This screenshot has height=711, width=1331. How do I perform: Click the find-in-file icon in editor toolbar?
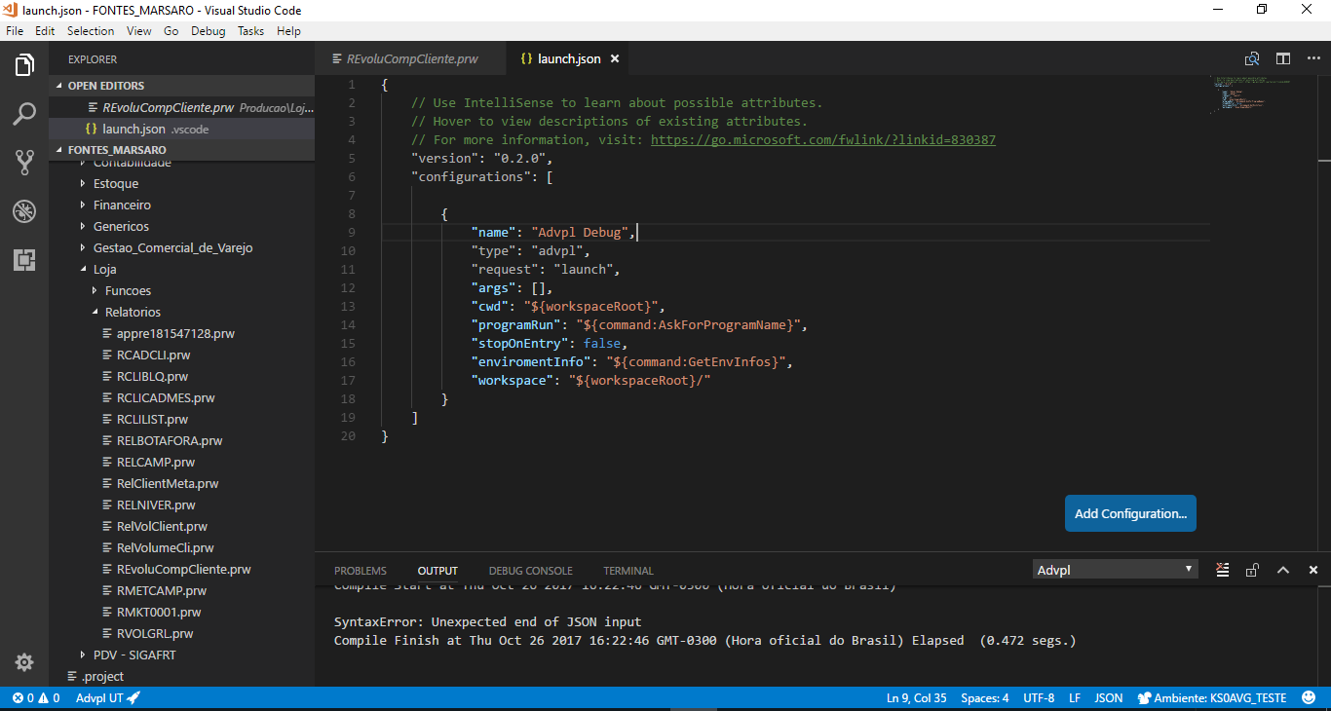pos(1252,59)
